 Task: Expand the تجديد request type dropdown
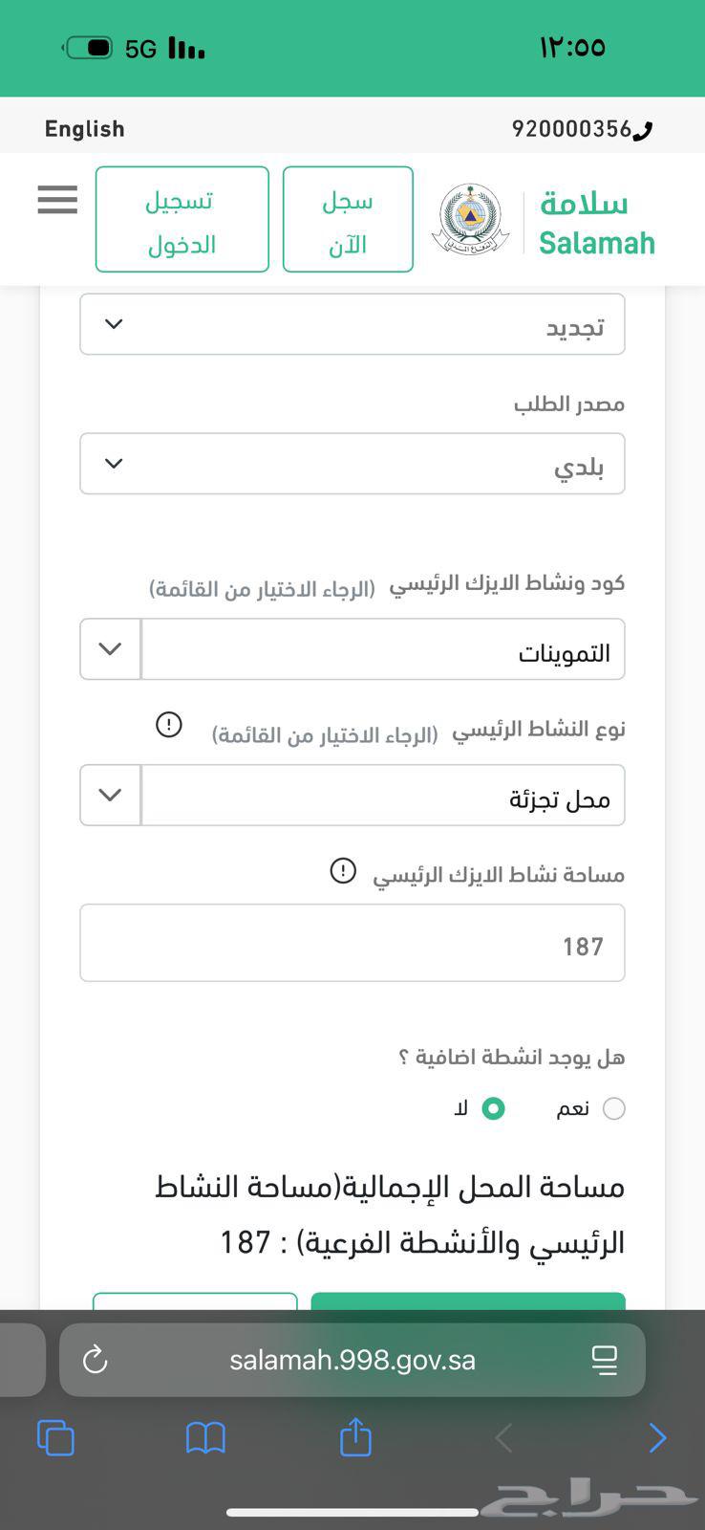click(352, 325)
